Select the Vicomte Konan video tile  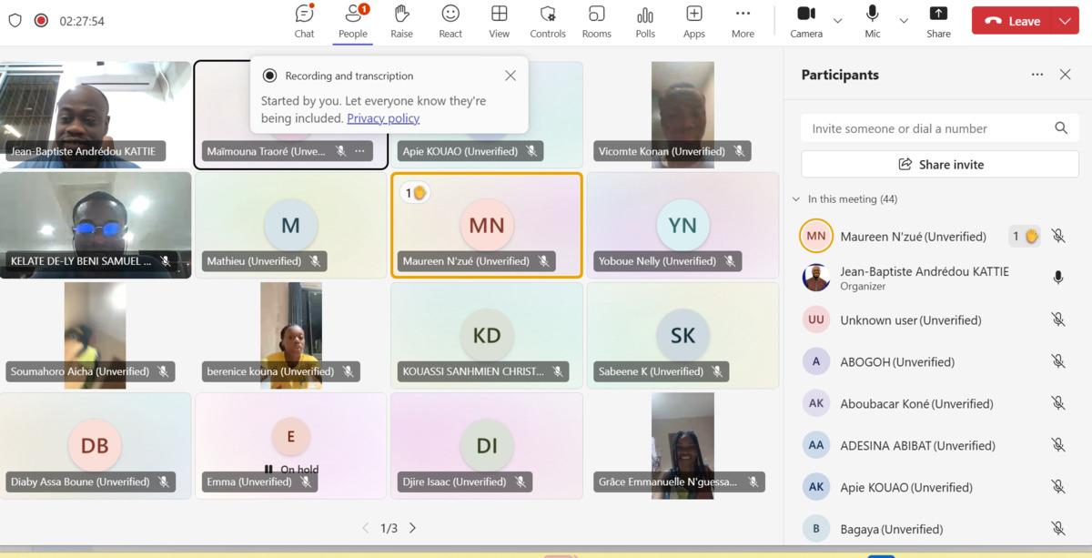tap(682, 115)
